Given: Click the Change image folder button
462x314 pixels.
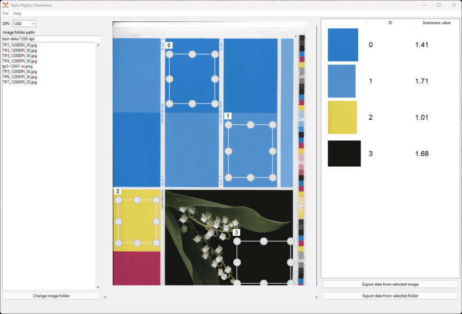Looking at the screenshot, I should [x=51, y=295].
